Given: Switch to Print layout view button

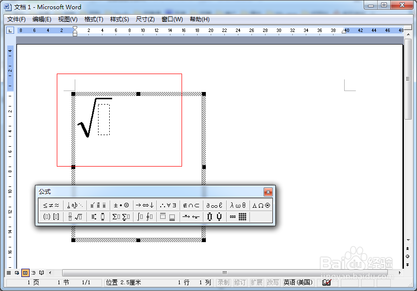Looking at the screenshot, I should (x=25, y=273).
